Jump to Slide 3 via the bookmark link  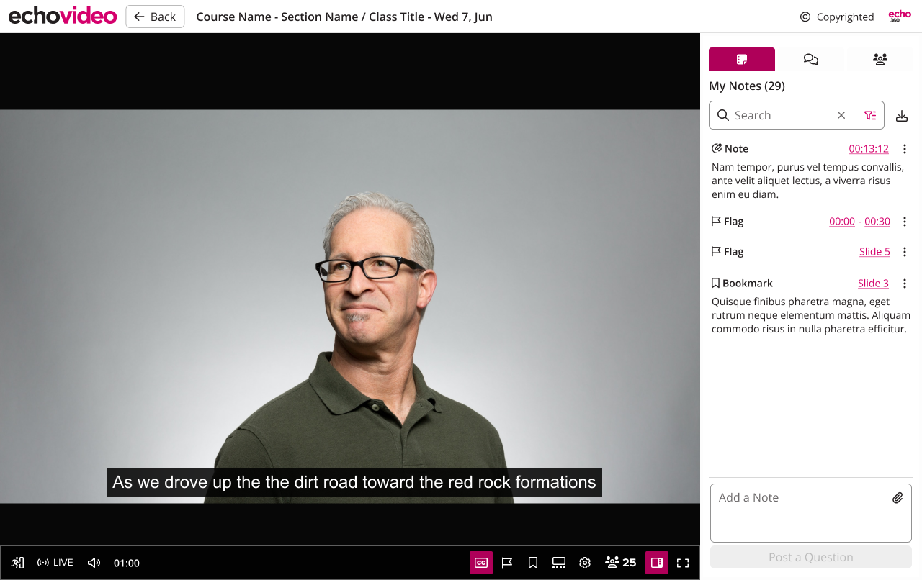pos(873,283)
